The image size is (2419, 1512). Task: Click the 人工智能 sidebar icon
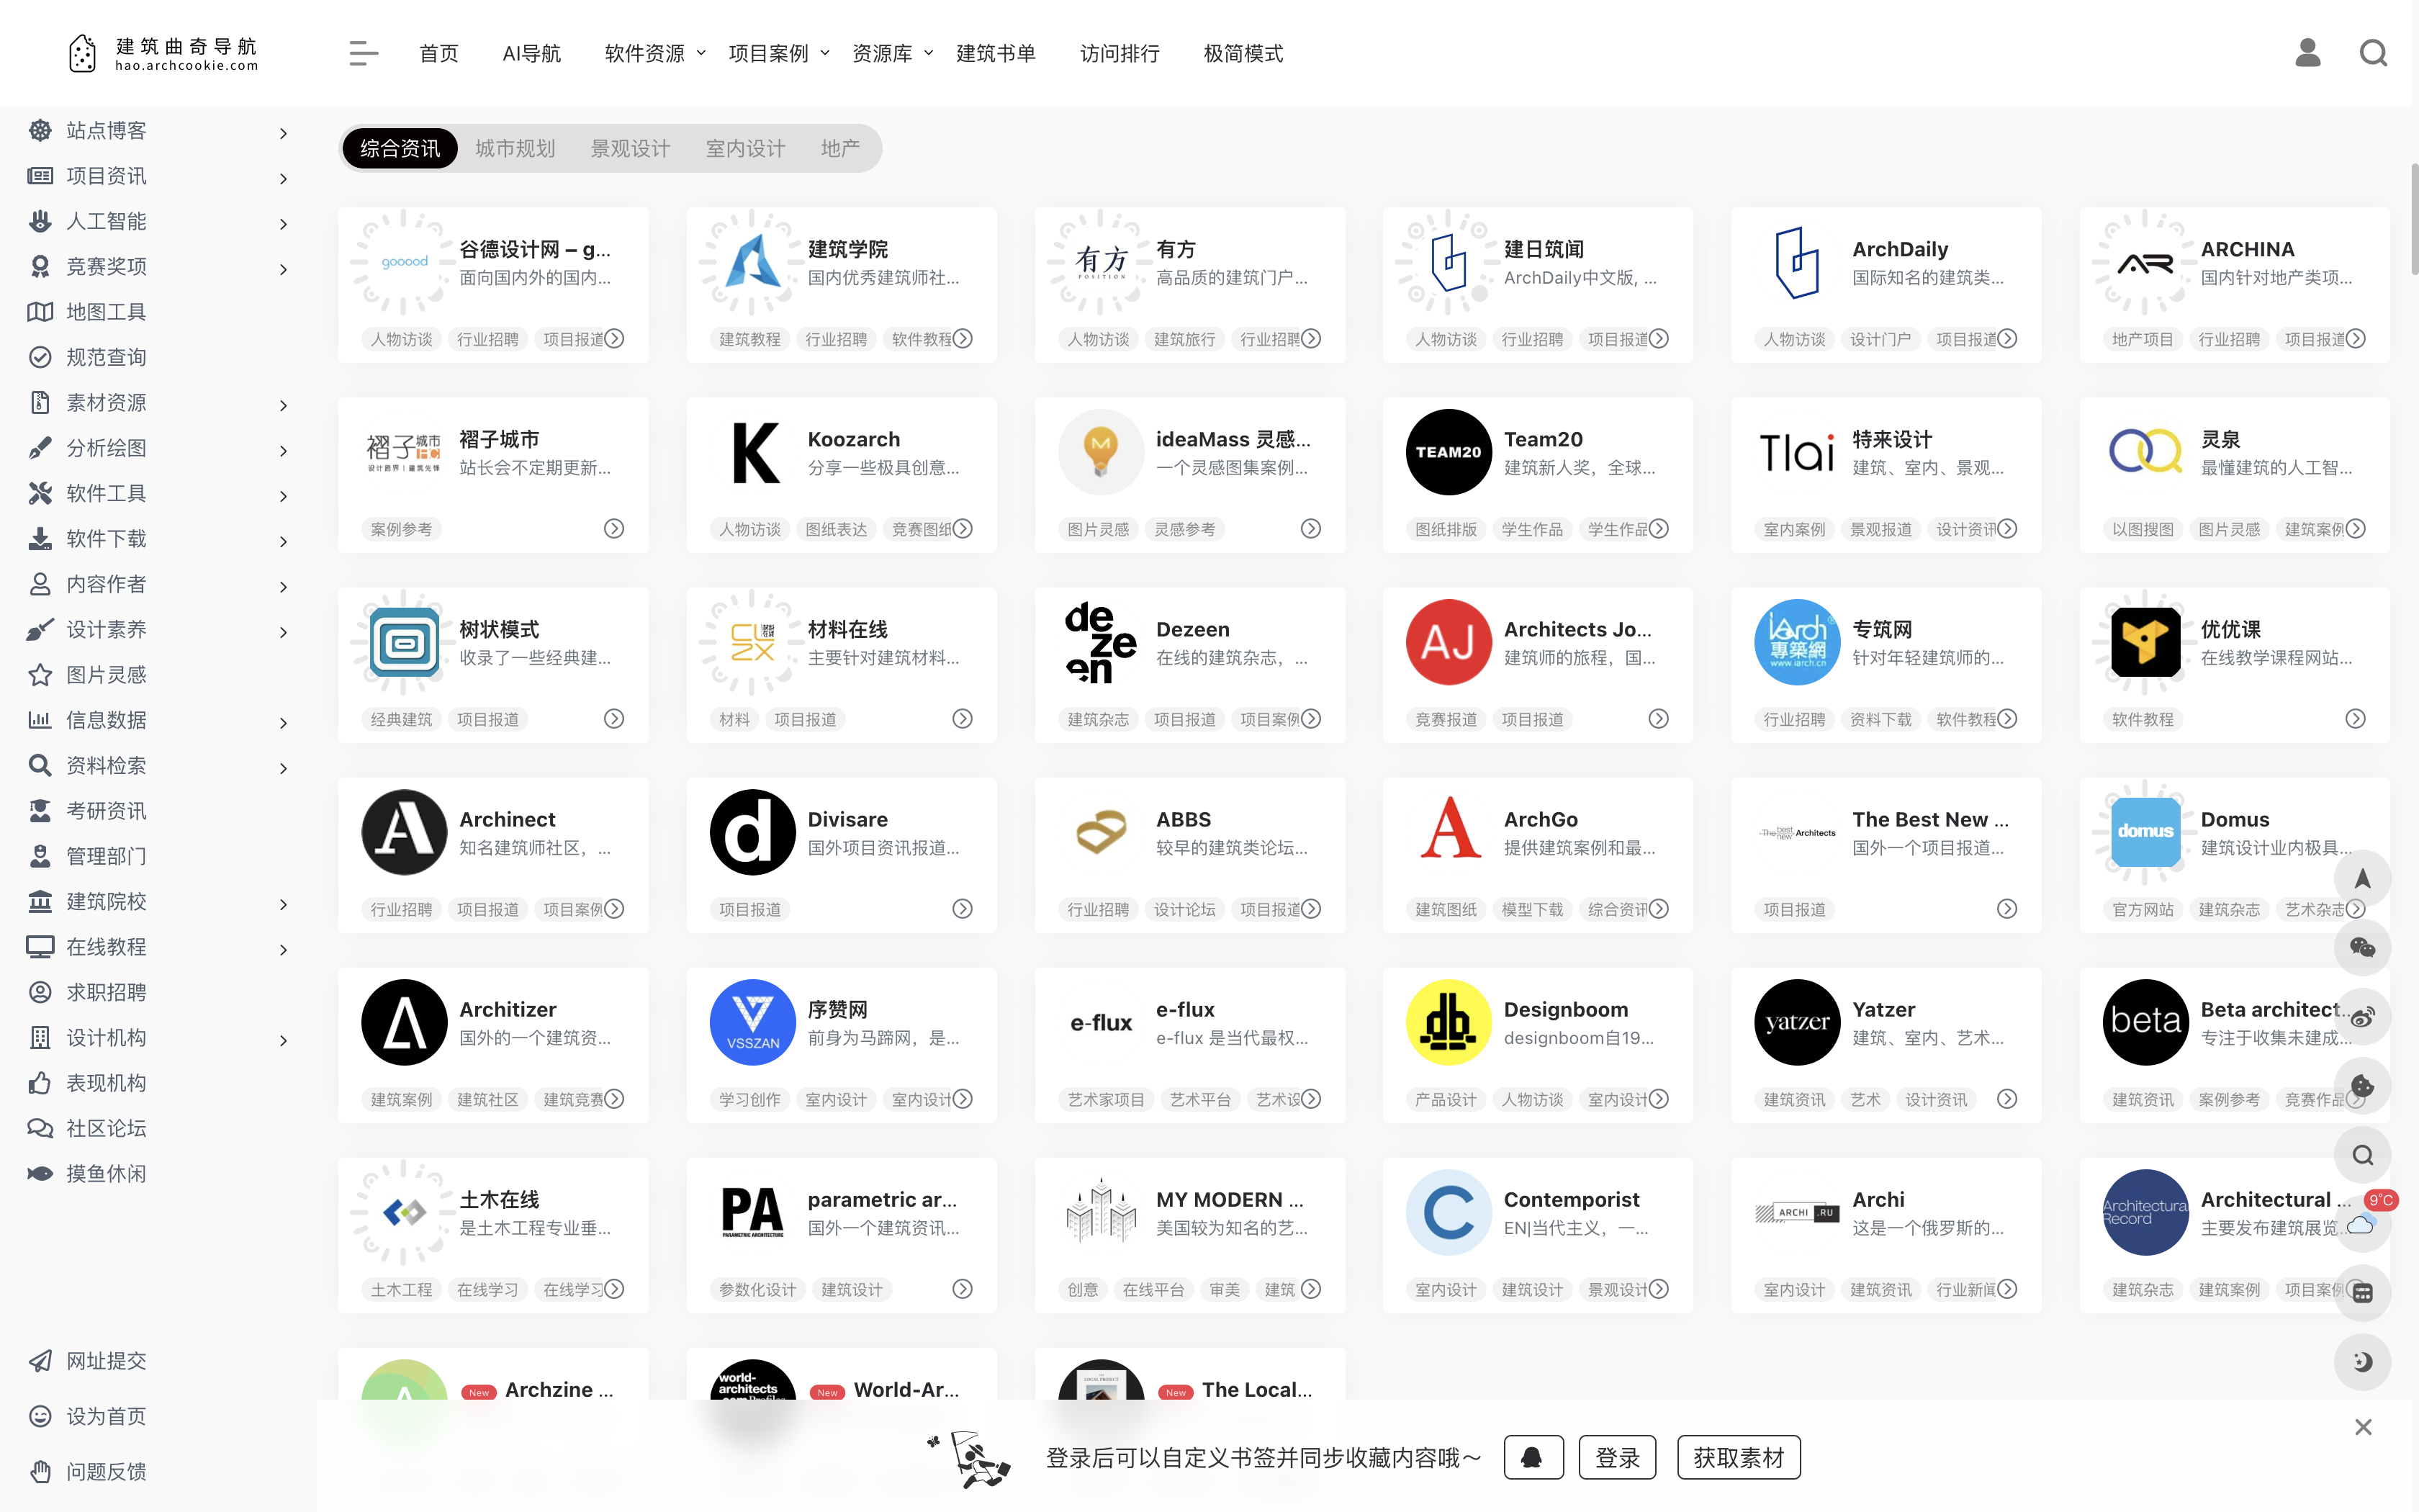pyautogui.click(x=40, y=221)
